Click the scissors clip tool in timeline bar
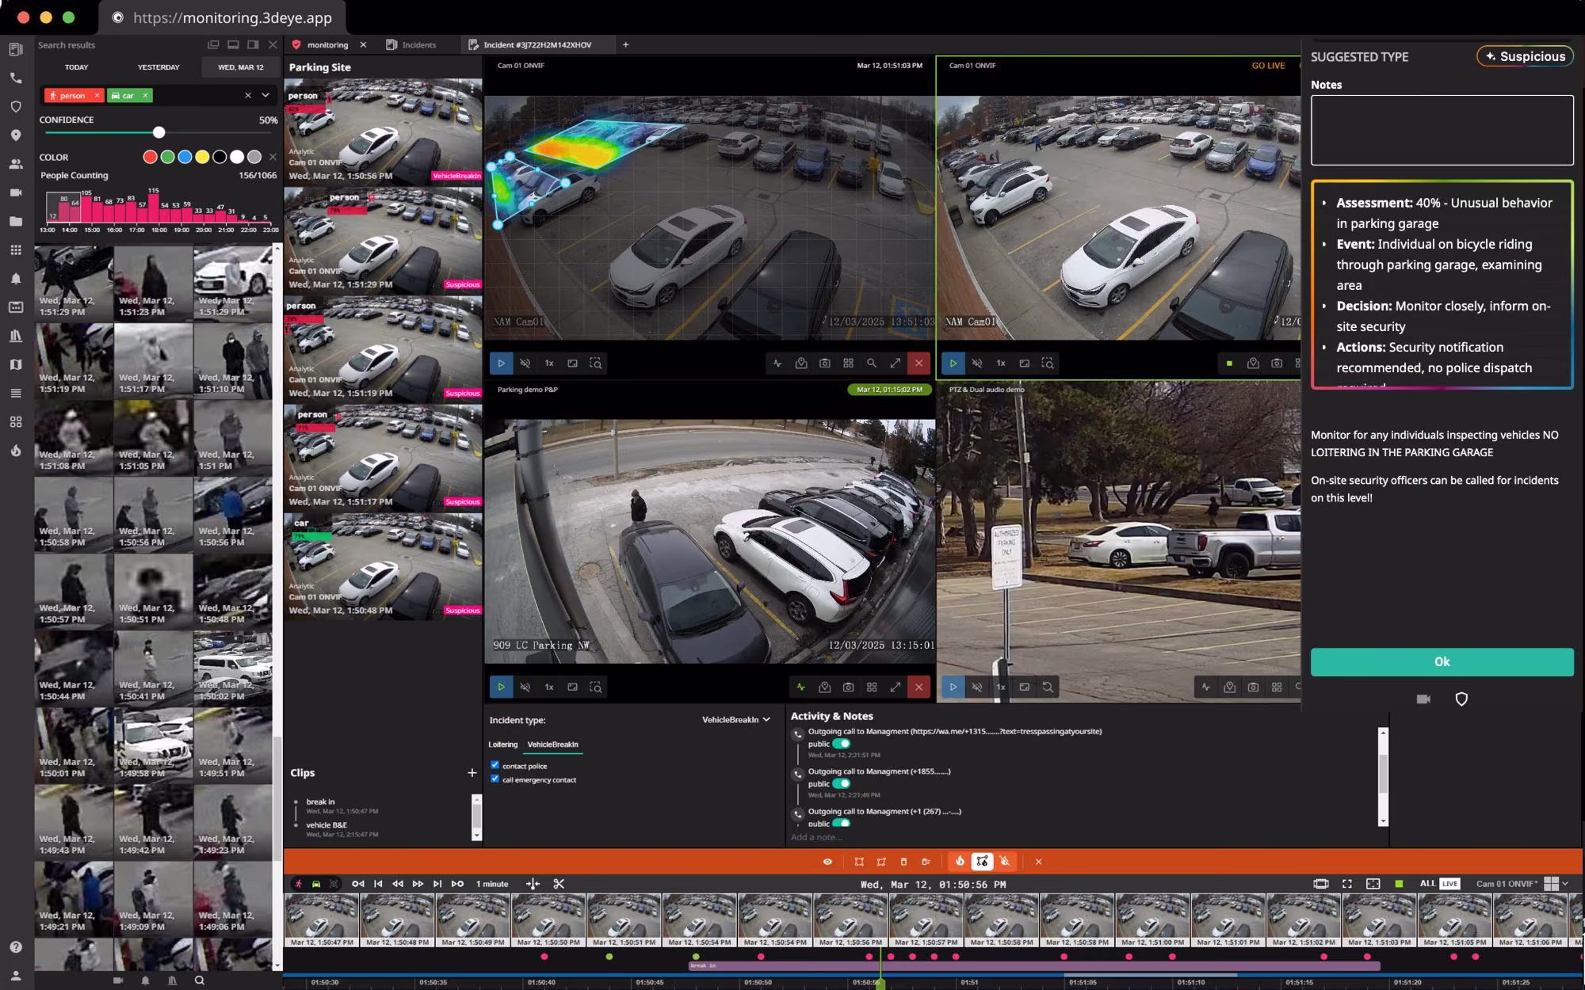 559,884
